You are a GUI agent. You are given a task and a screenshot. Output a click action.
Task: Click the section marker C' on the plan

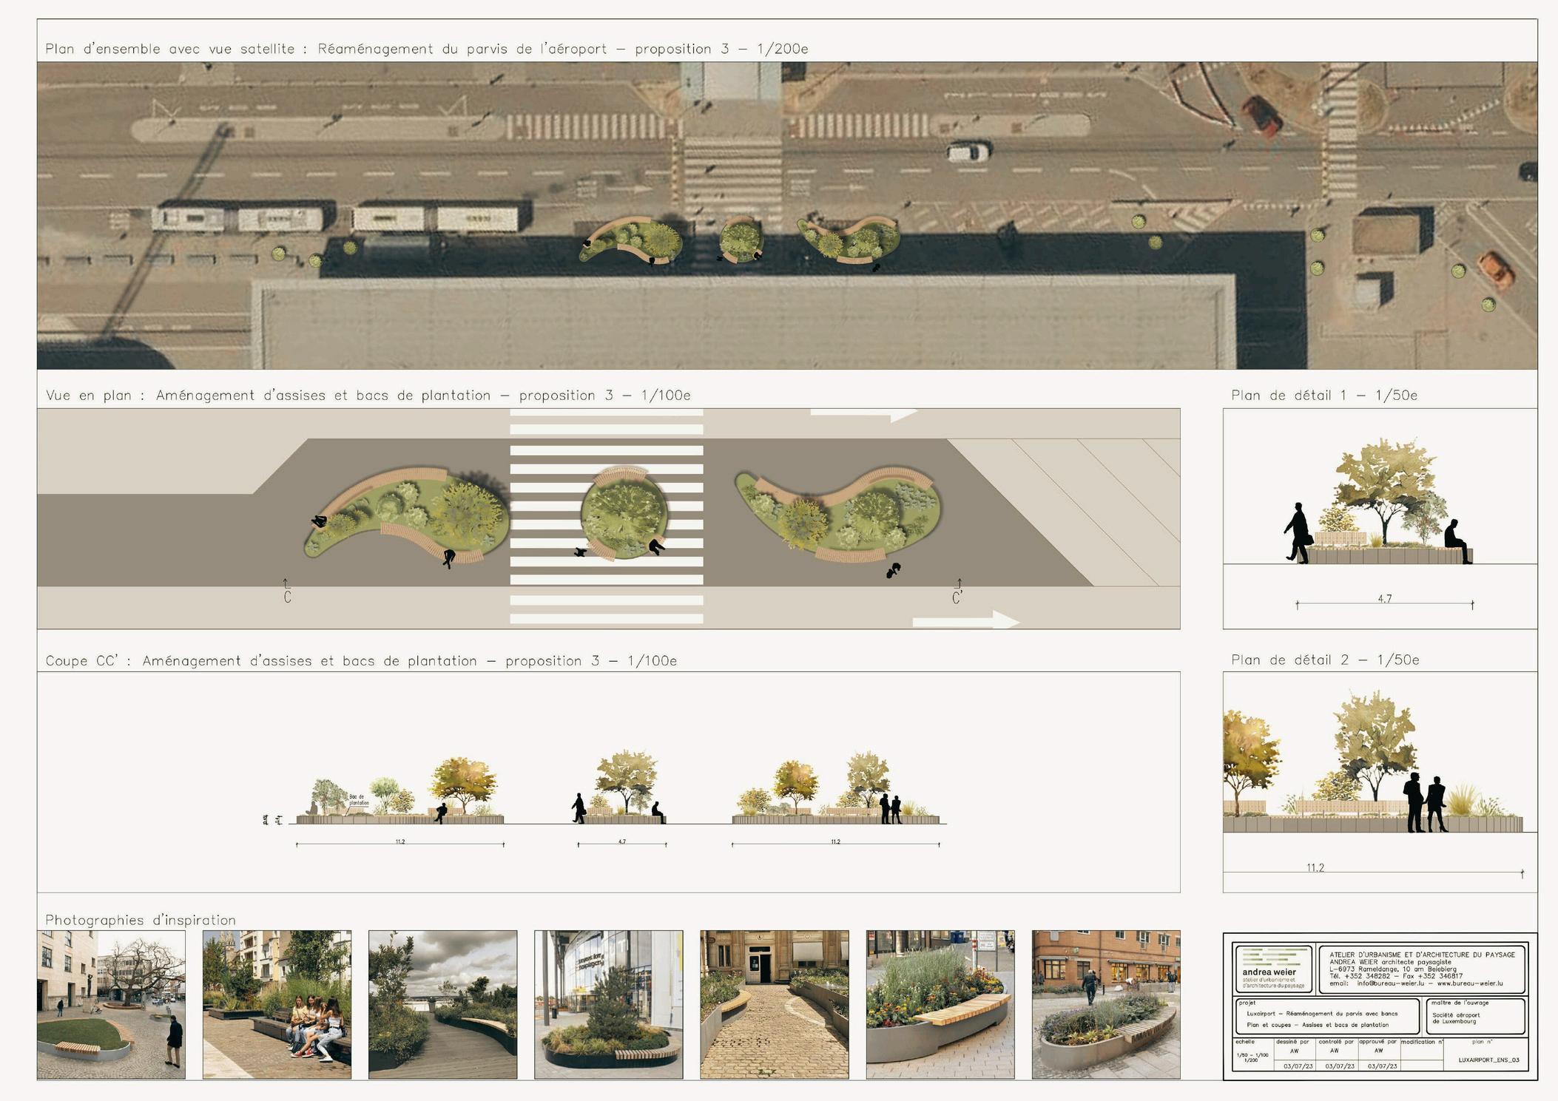[x=957, y=596]
